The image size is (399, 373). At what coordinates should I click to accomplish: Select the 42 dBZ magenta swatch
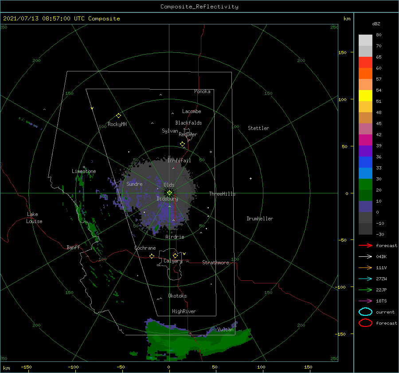[365, 140]
